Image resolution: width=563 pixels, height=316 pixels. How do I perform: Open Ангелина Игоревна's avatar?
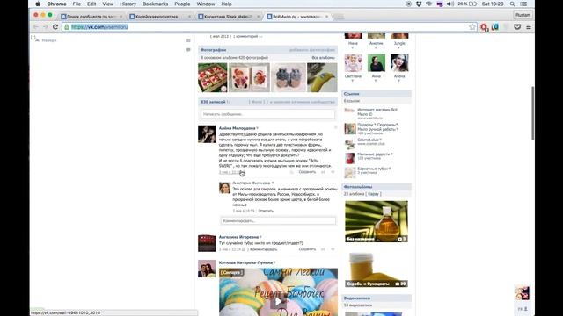(207, 243)
